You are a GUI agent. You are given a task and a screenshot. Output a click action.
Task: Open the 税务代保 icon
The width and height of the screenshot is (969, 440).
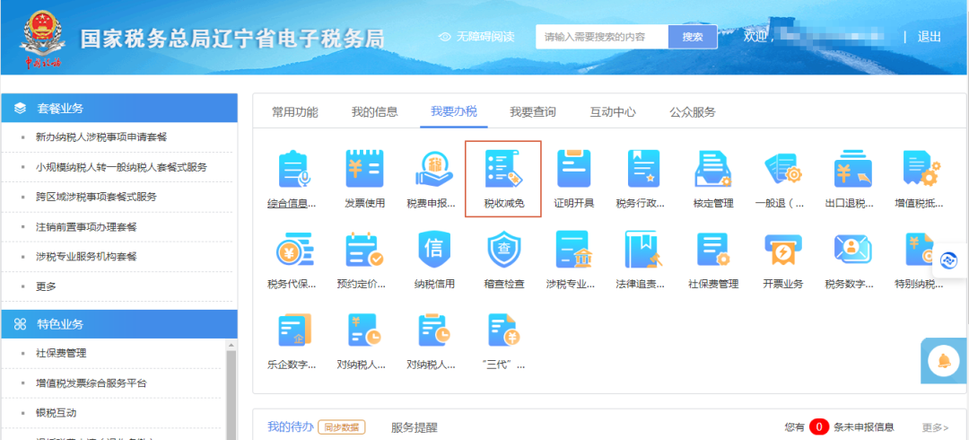click(293, 250)
